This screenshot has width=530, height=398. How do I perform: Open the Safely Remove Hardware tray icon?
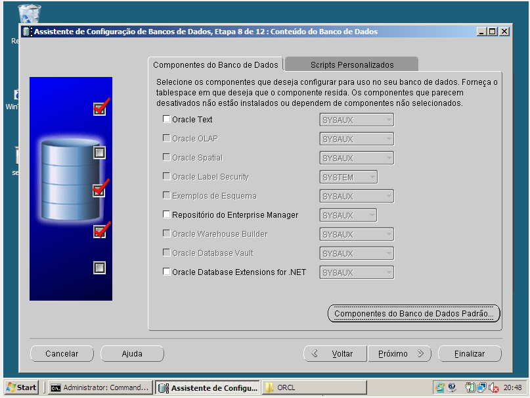point(453,388)
